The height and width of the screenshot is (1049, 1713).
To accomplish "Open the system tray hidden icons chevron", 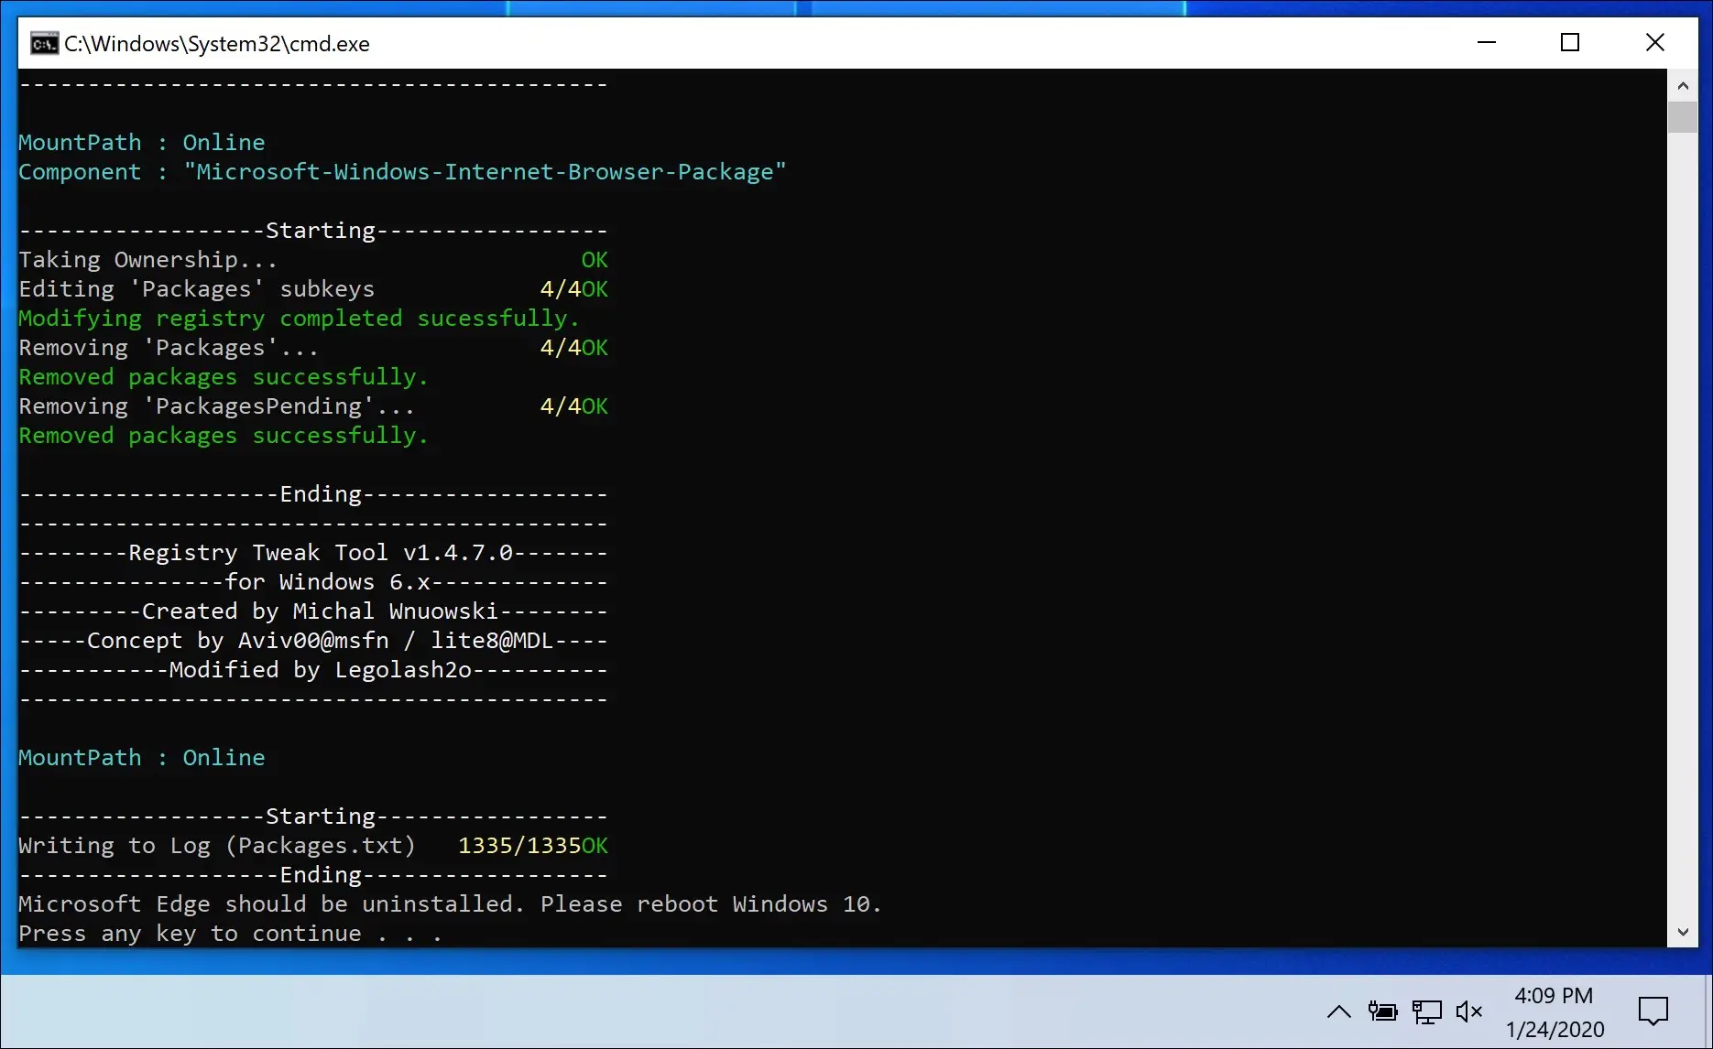I will click(x=1338, y=1011).
